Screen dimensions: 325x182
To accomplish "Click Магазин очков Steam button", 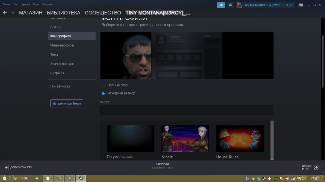I will [67, 103].
